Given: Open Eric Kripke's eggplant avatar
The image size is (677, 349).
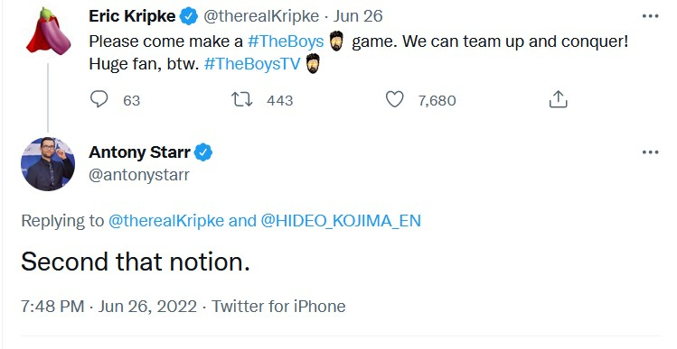Looking at the screenshot, I should click(48, 31).
